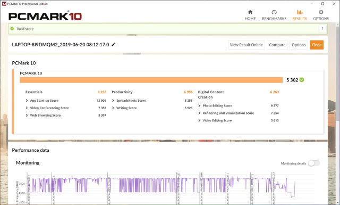Click the Video Conferencing value 7 352
The width and height of the screenshot is (340, 205).
click(102, 108)
